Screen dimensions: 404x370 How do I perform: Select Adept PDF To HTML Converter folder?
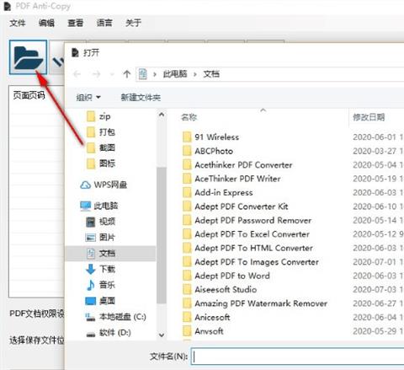click(247, 248)
